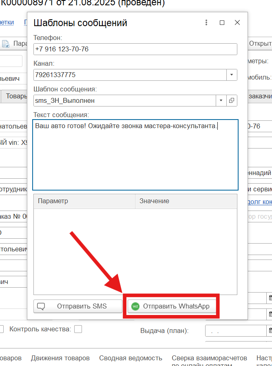Click the Значение column header

[x=186, y=201]
